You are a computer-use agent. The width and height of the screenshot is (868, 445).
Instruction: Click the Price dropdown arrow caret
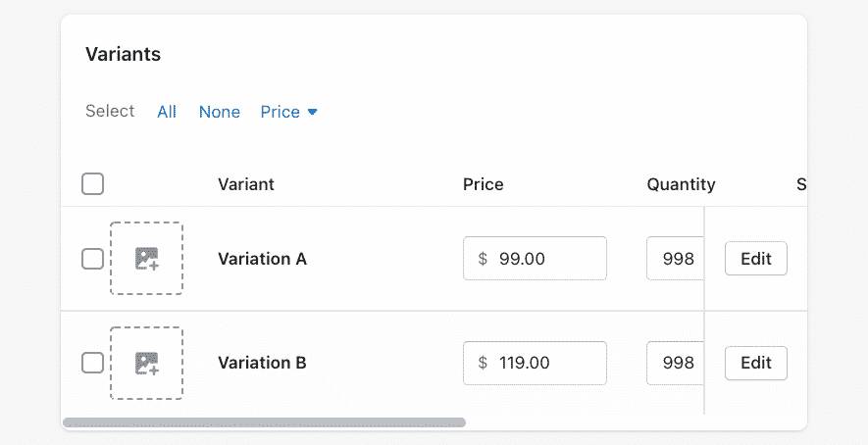[x=313, y=113]
